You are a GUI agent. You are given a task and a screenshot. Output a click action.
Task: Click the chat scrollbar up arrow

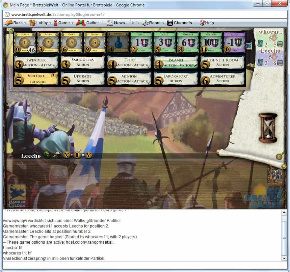coord(284,212)
